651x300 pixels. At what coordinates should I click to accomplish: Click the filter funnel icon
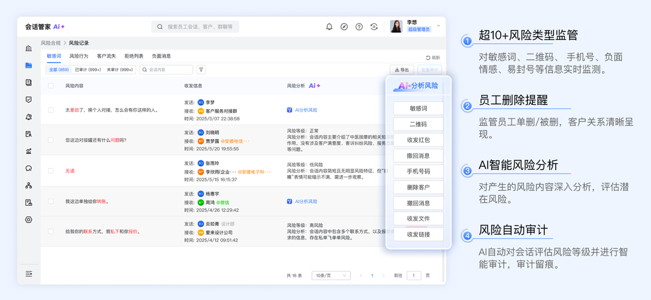(201, 70)
